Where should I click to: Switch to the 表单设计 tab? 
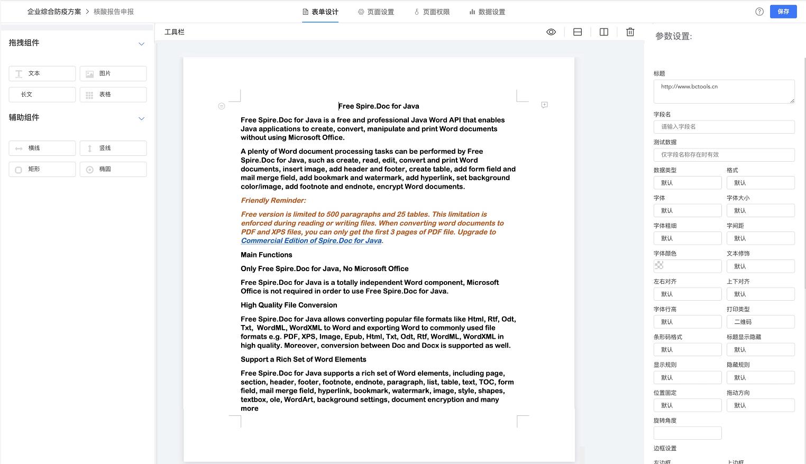coord(320,12)
